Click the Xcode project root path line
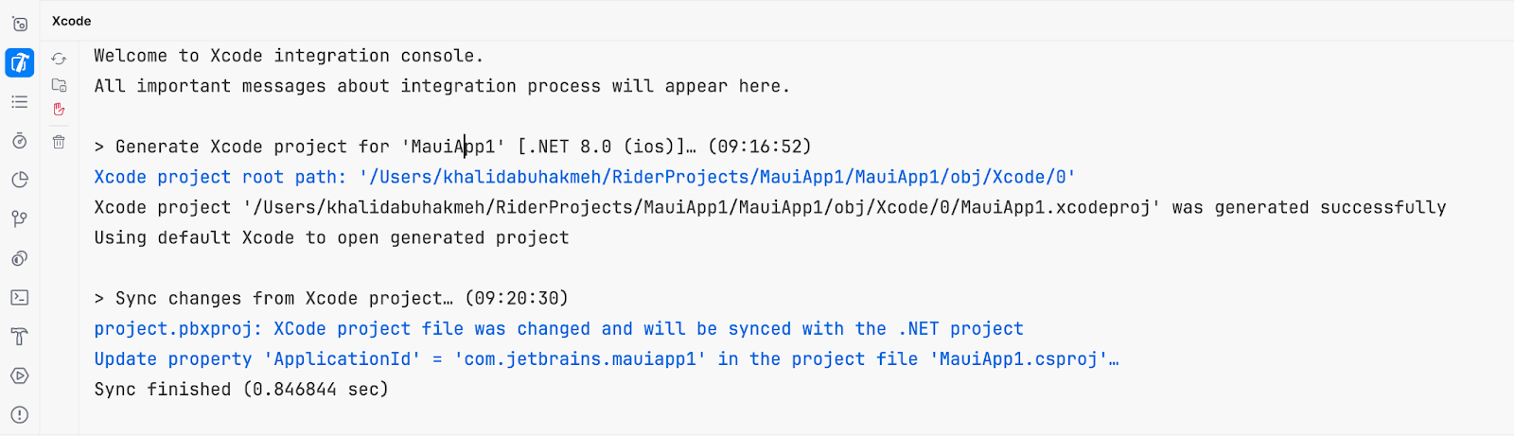This screenshot has height=436, width=1514. point(584,177)
